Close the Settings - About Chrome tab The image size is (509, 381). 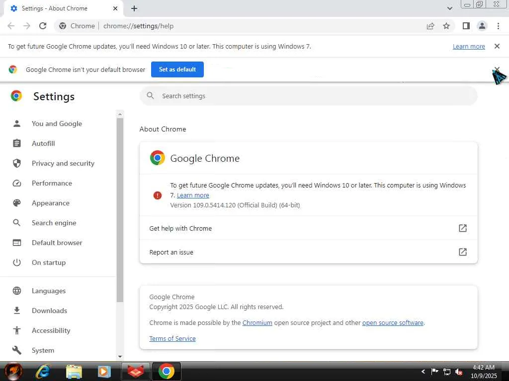(x=115, y=8)
